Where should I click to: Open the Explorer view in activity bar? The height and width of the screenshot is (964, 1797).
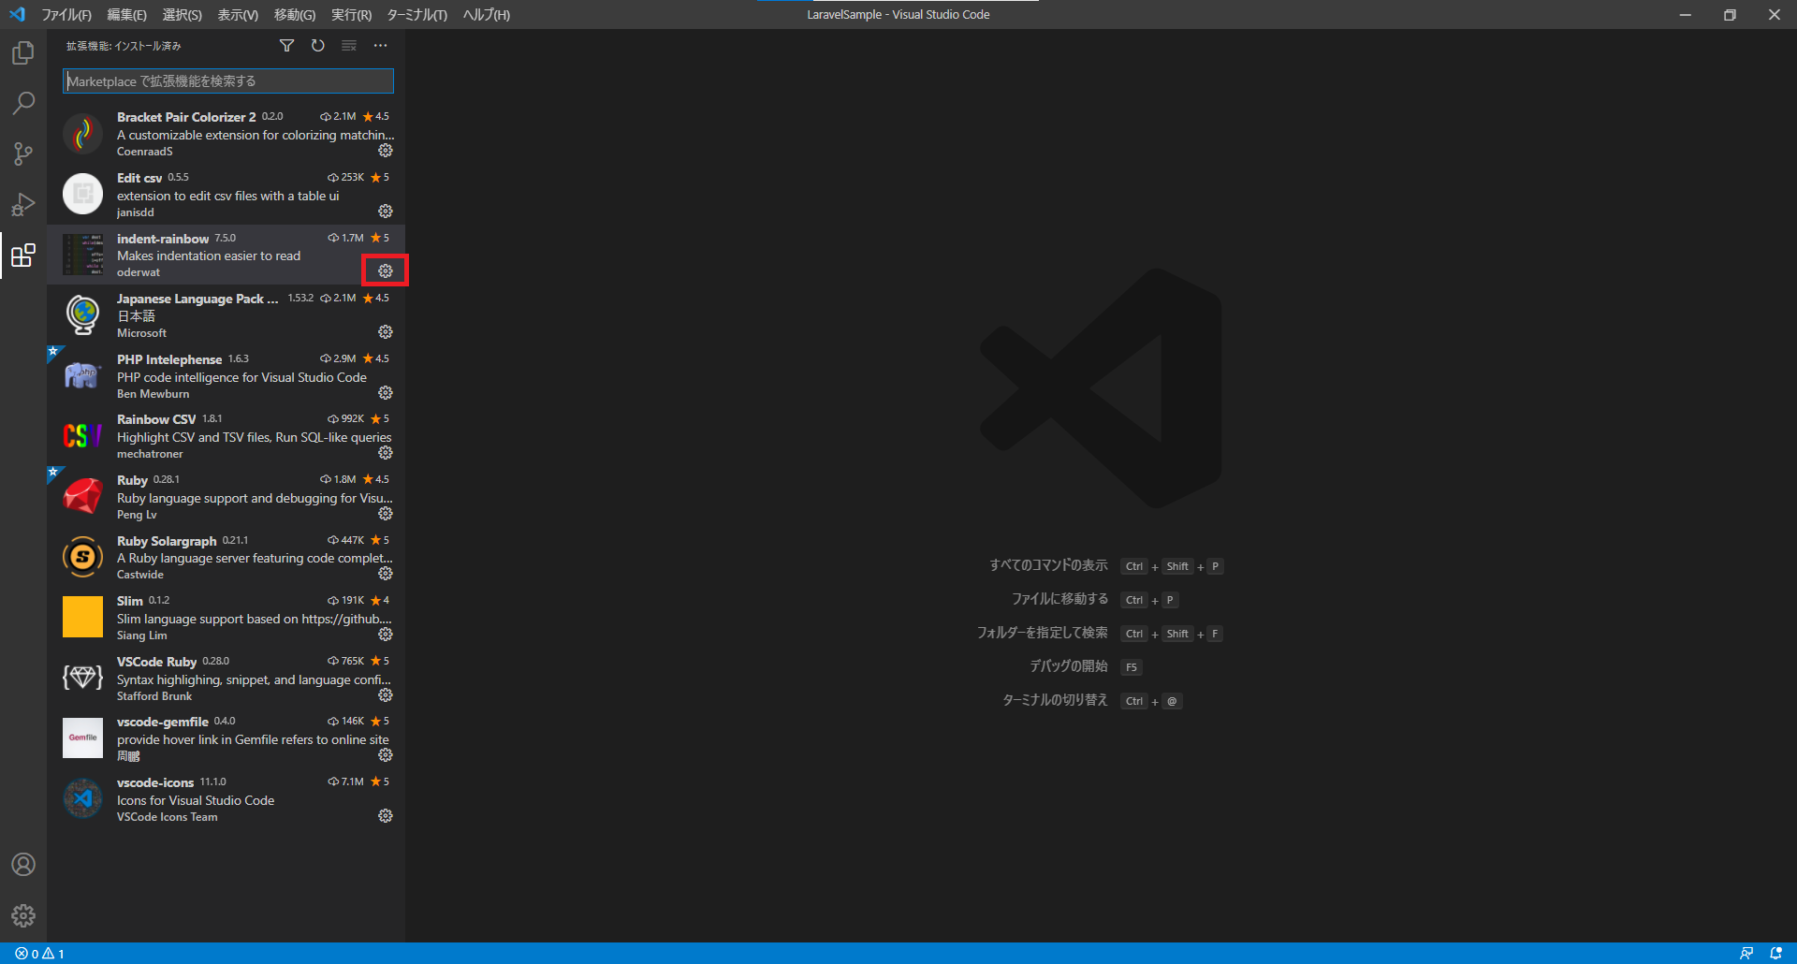point(23,53)
